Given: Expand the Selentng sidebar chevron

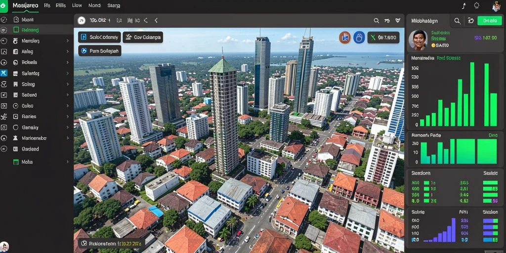Looking at the screenshot, I should (x=67, y=73).
